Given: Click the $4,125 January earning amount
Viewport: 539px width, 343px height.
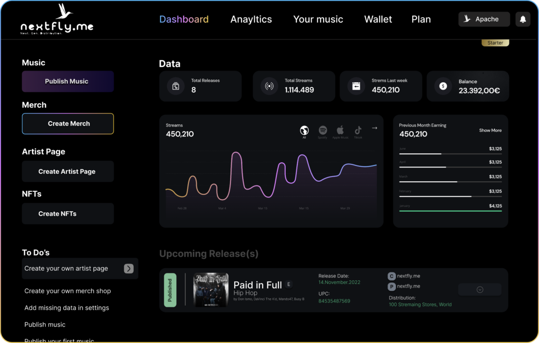Looking at the screenshot, I should click(495, 206).
